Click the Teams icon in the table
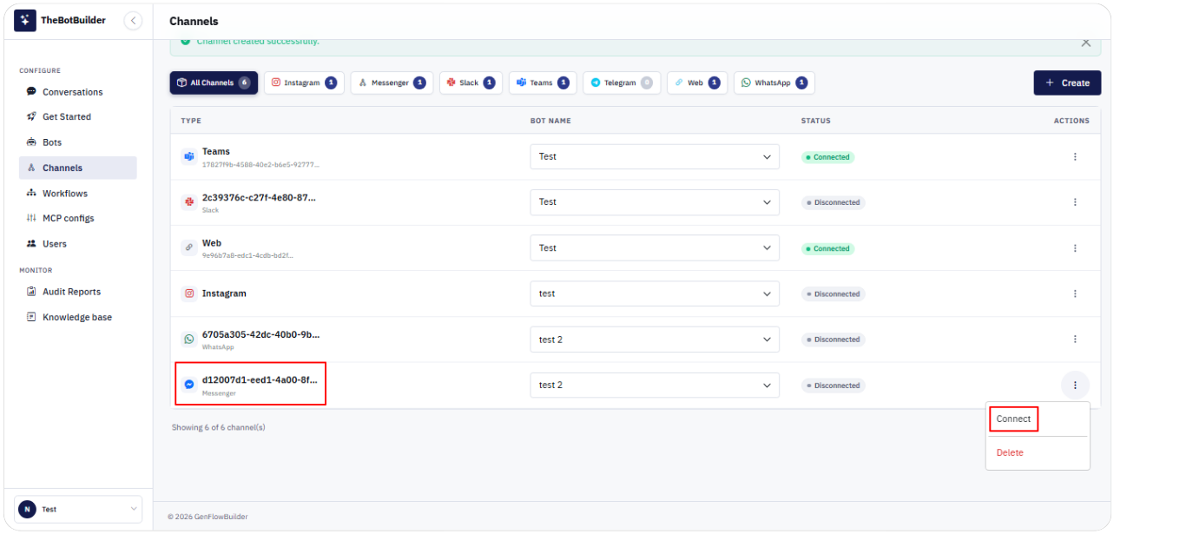The height and width of the screenshot is (534, 1186). 188,157
